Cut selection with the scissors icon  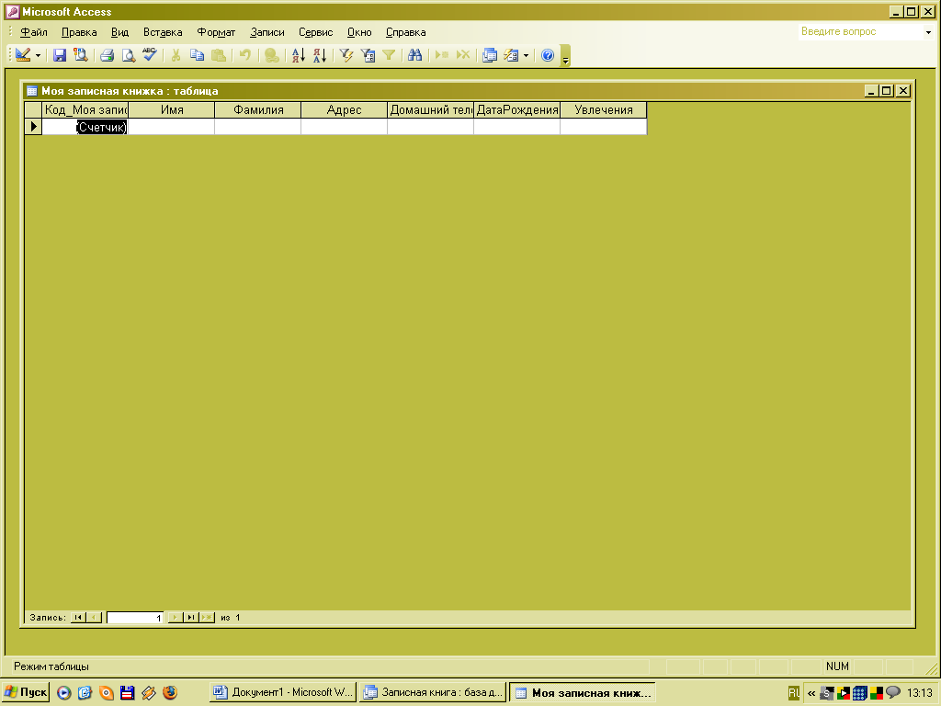tap(176, 55)
